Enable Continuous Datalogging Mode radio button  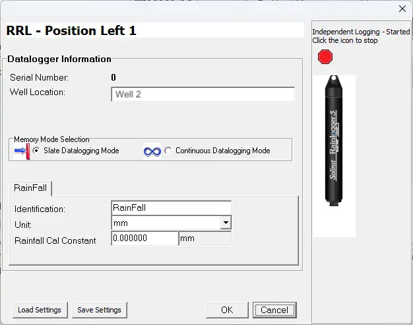pos(168,151)
